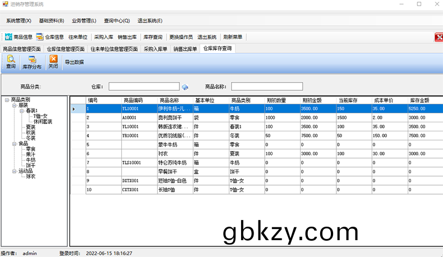Click cell 特仑苏纯牛奶
Image resolution: width=443 pixels, height=257 pixels.
pyautogui.click(x=175, y=163)
